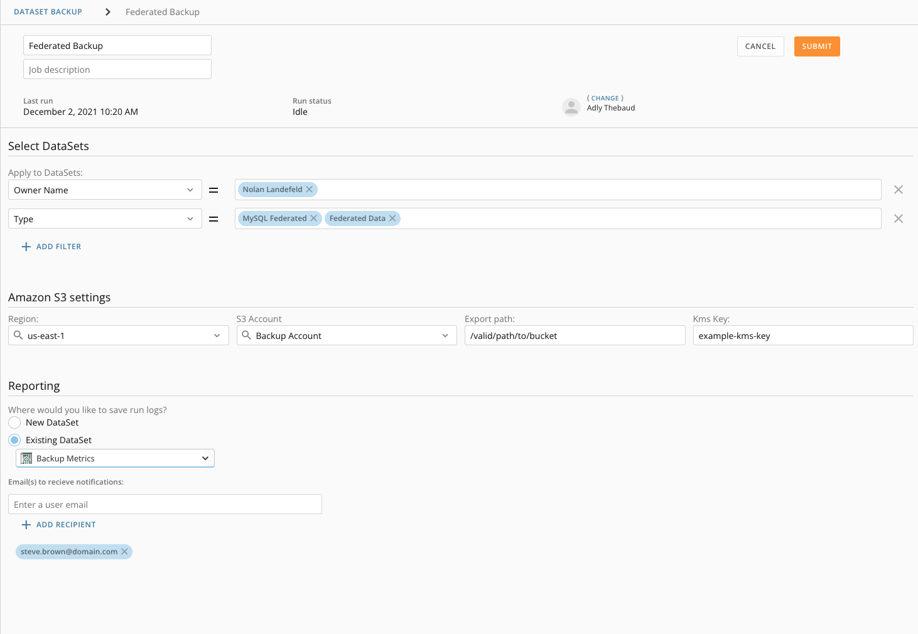Click the Adly Thebaud name
Image resolution: width=918 pixels, height=634 pixels.
[611, 108]
